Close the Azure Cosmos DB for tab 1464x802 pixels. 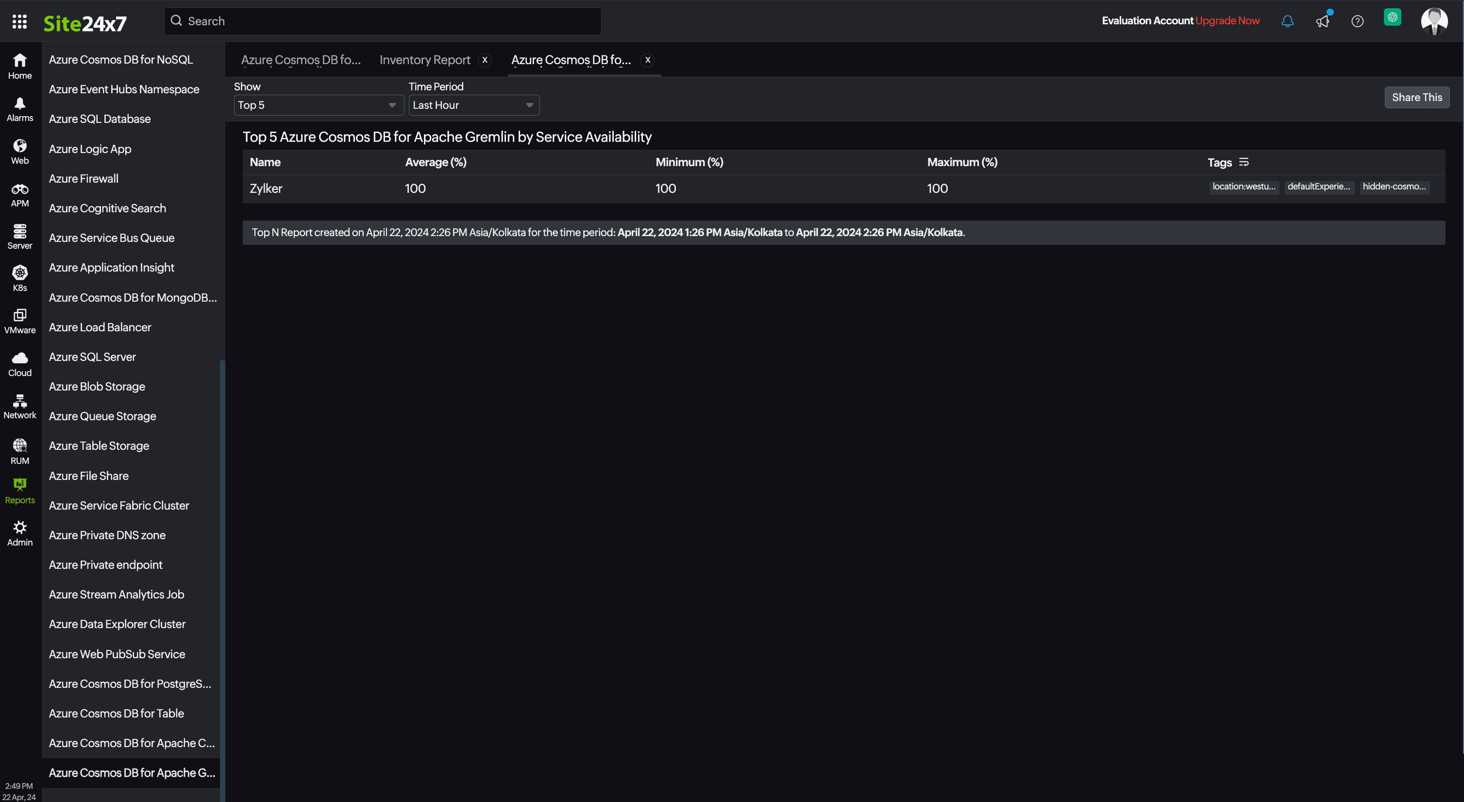pyautogui.click(x=648, y=60)
